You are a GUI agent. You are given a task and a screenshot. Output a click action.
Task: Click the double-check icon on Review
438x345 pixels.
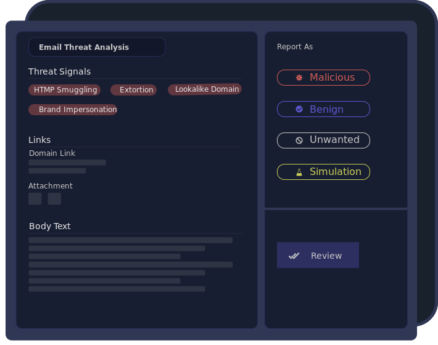click(294, 256)
